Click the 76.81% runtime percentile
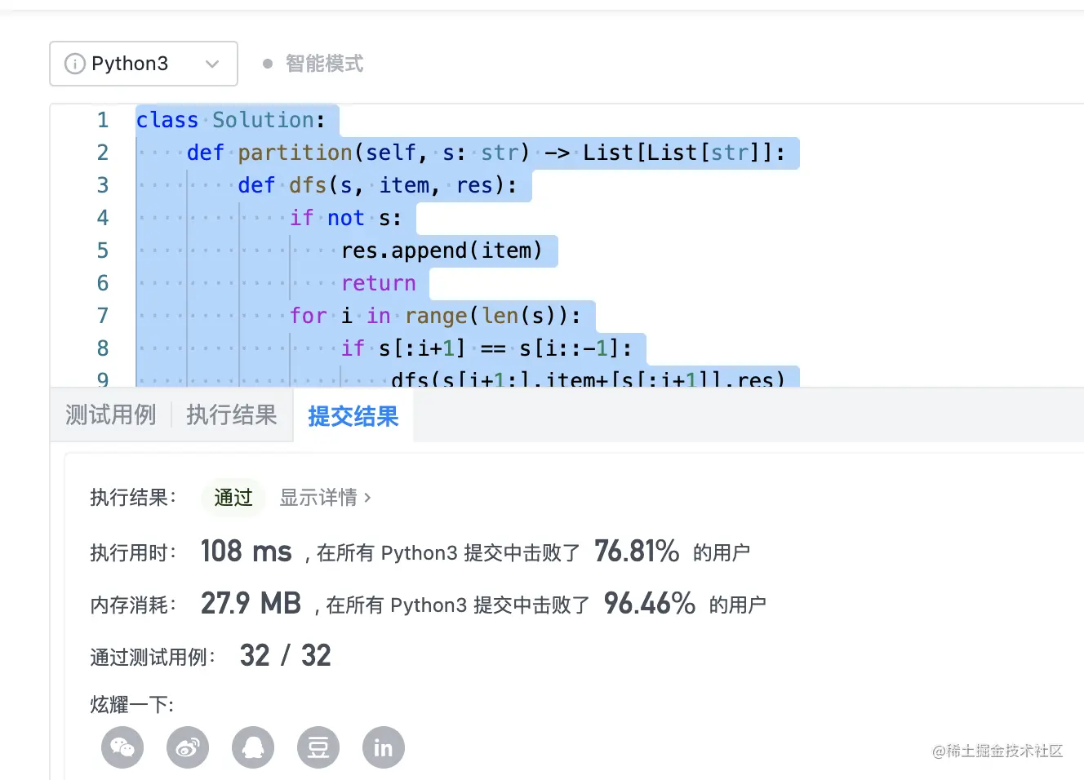This screenshot has height=780, width=1084. coord(637,552)
